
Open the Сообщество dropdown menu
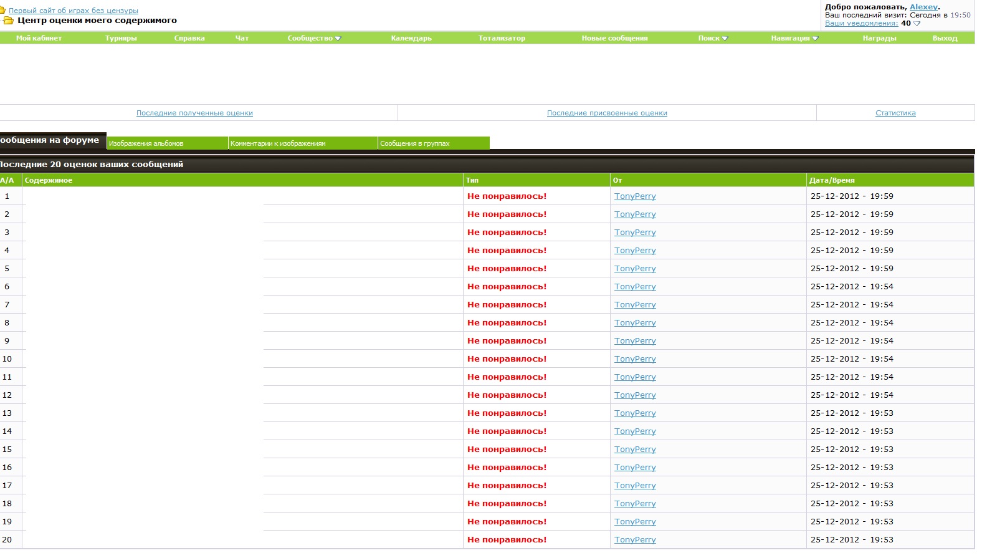314,39
